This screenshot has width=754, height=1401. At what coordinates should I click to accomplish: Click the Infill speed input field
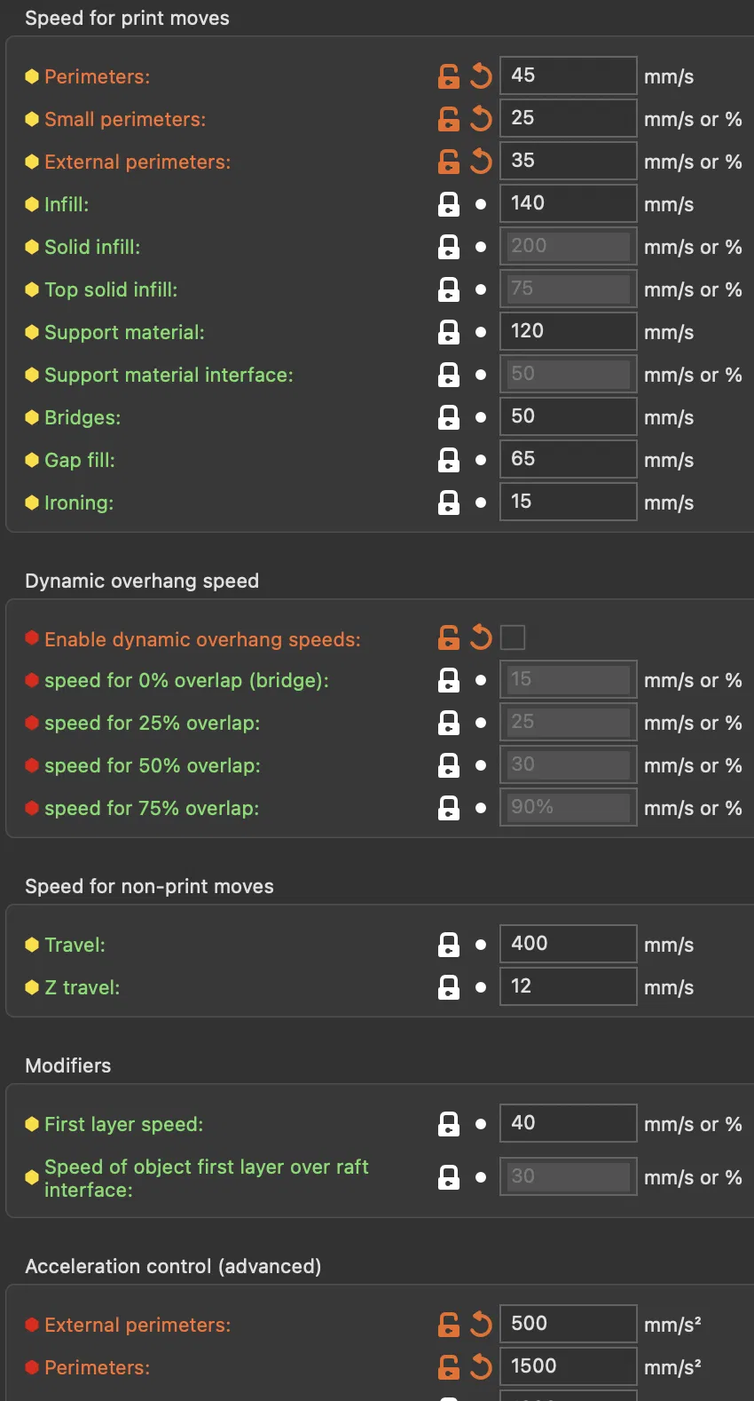pyautogui.click(x=568, y=203)
